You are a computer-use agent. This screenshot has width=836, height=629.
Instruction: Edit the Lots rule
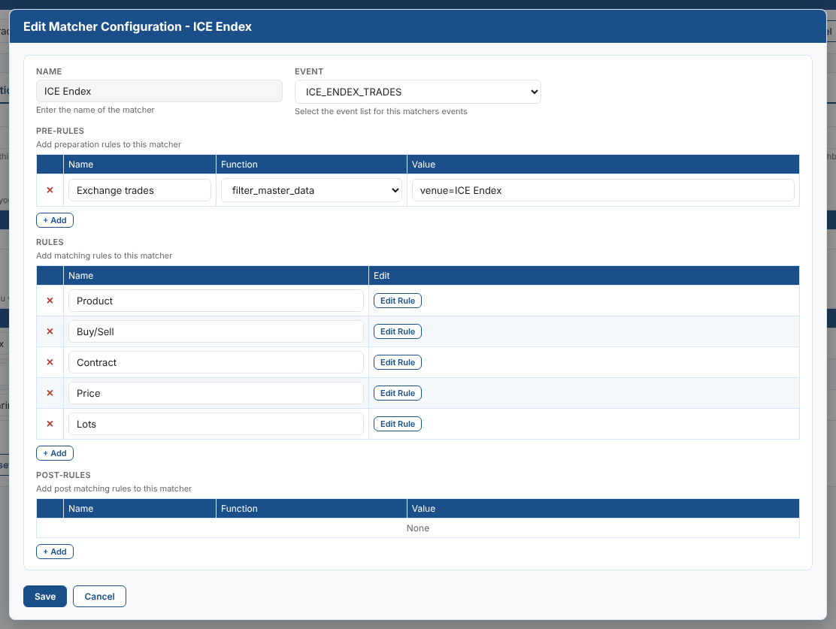[x=397, y=425]
